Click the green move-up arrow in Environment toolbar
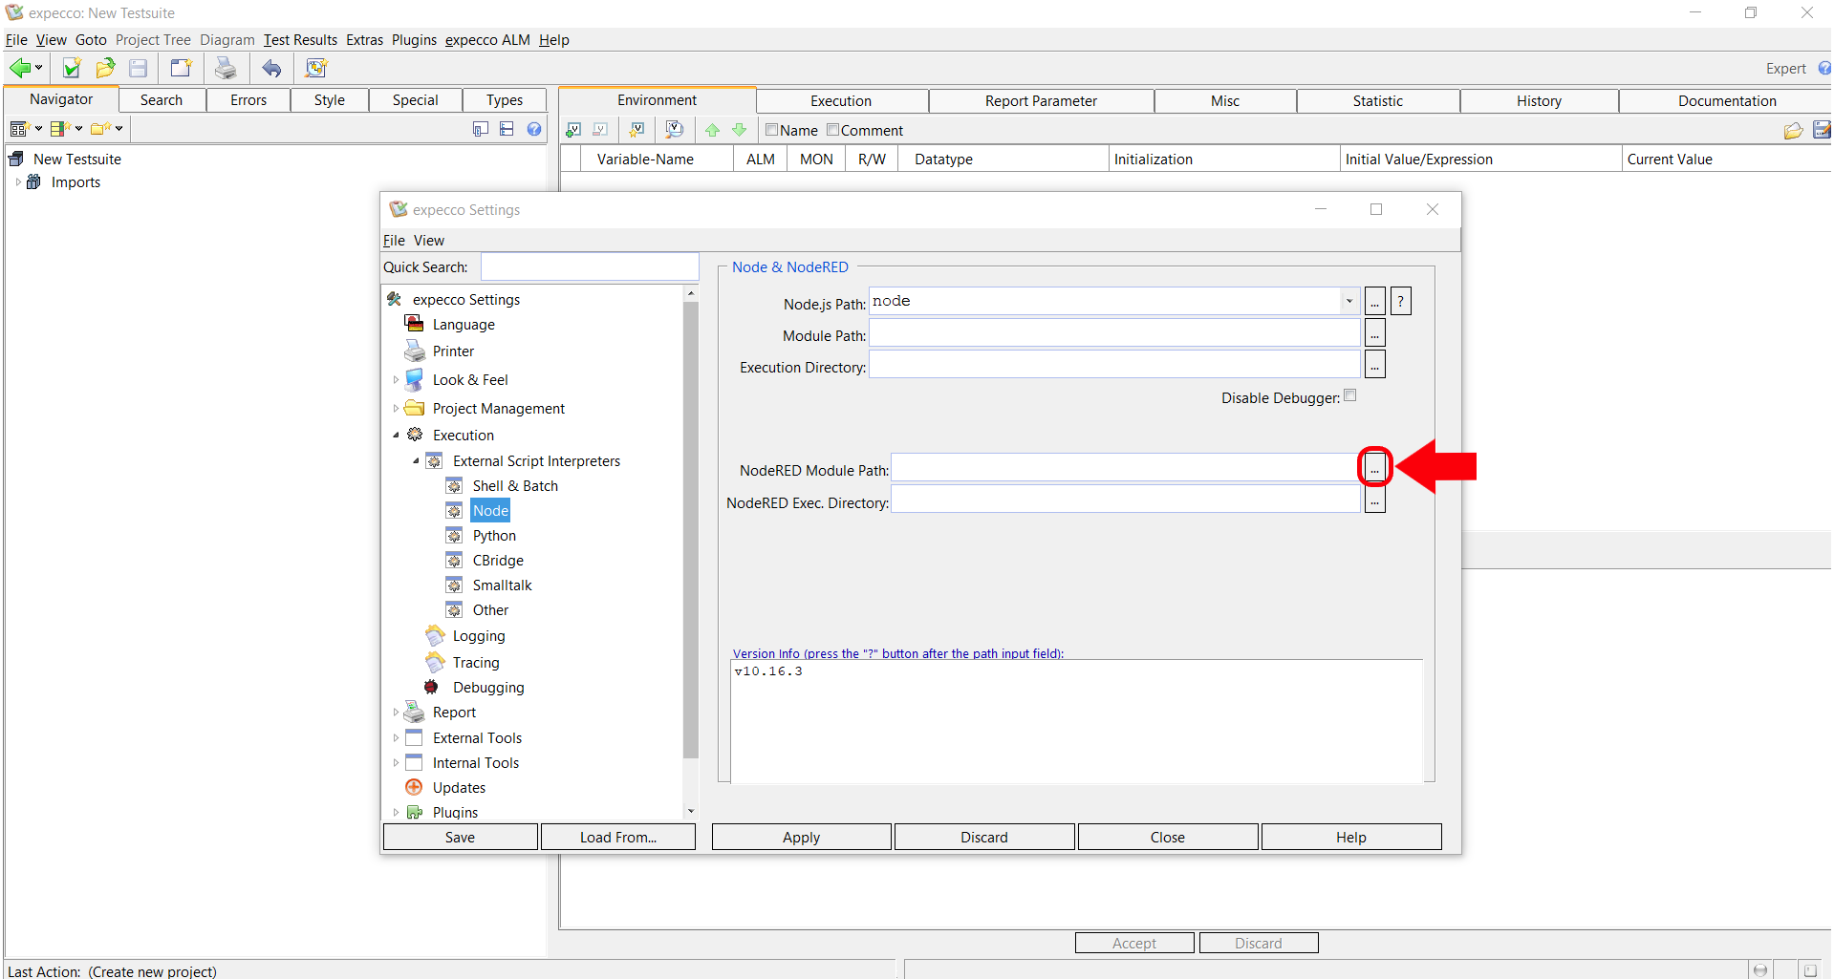The height and width of the screenshot is (979, 1834). 712,130
